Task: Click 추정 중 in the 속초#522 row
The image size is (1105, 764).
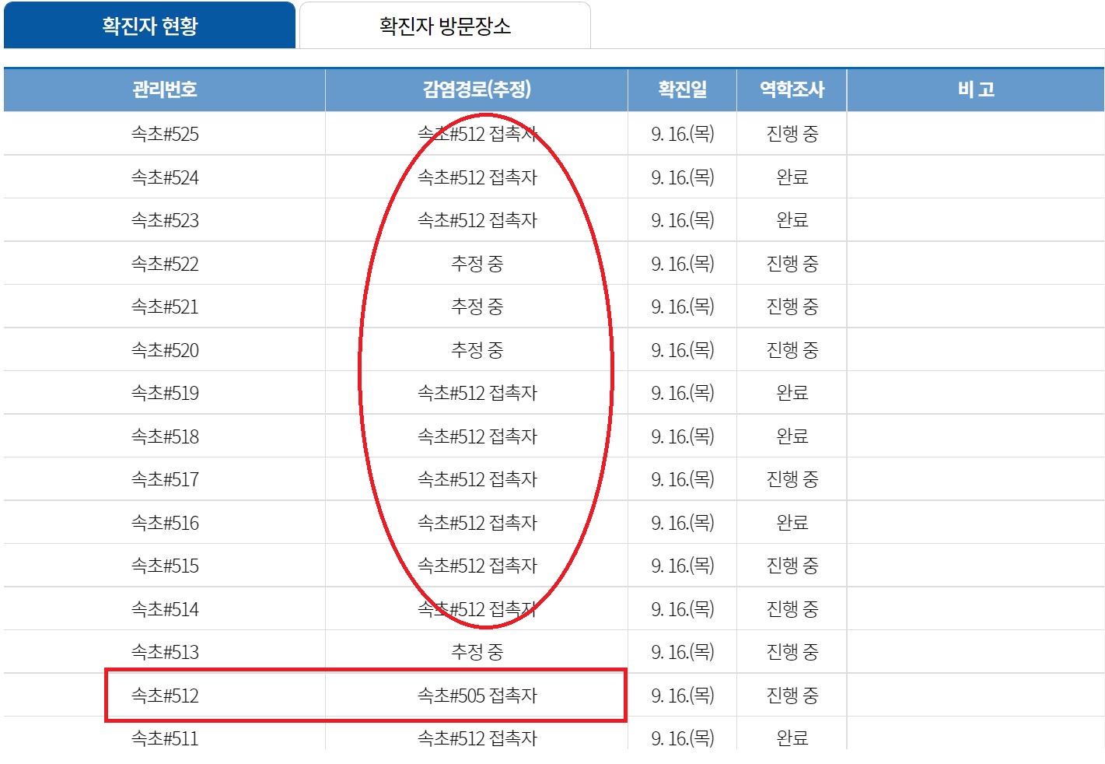Action: (x=477, y=264)
